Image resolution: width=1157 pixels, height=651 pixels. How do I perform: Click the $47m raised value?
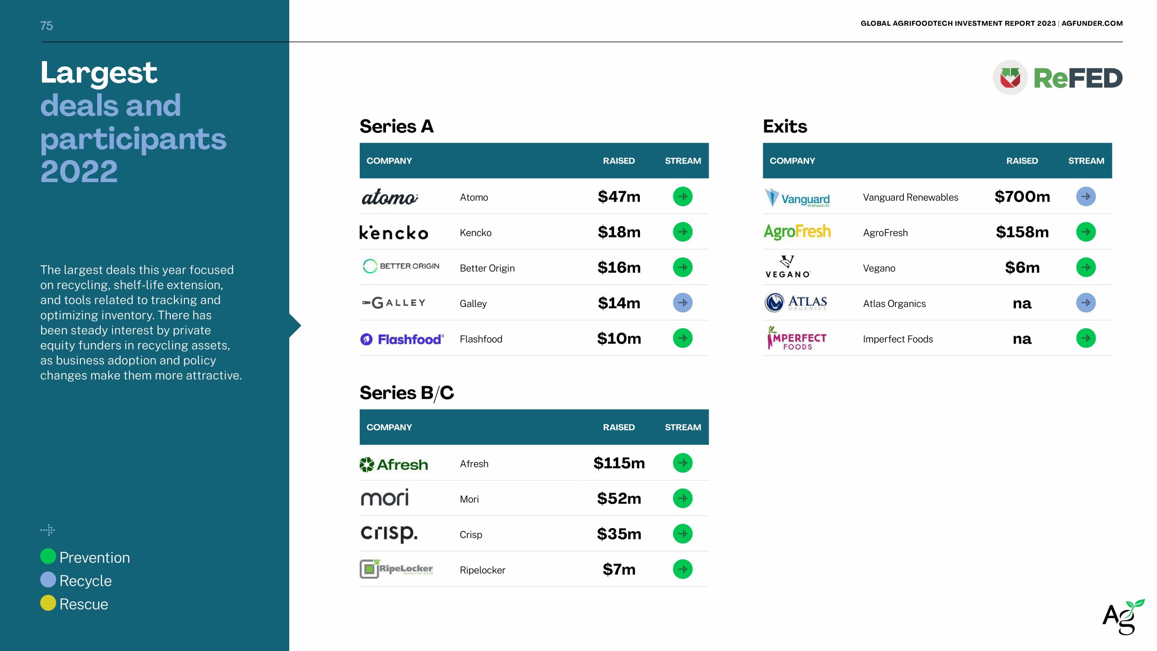[x=619, y=197]
